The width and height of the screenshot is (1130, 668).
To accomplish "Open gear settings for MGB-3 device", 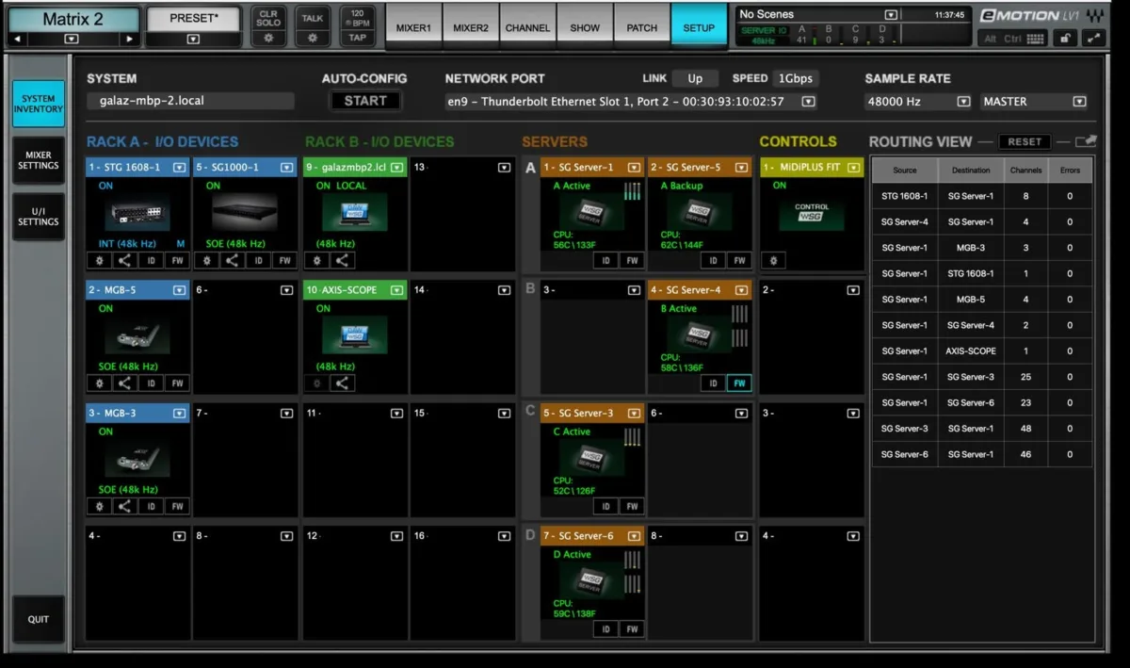I will tap(99, 506).
